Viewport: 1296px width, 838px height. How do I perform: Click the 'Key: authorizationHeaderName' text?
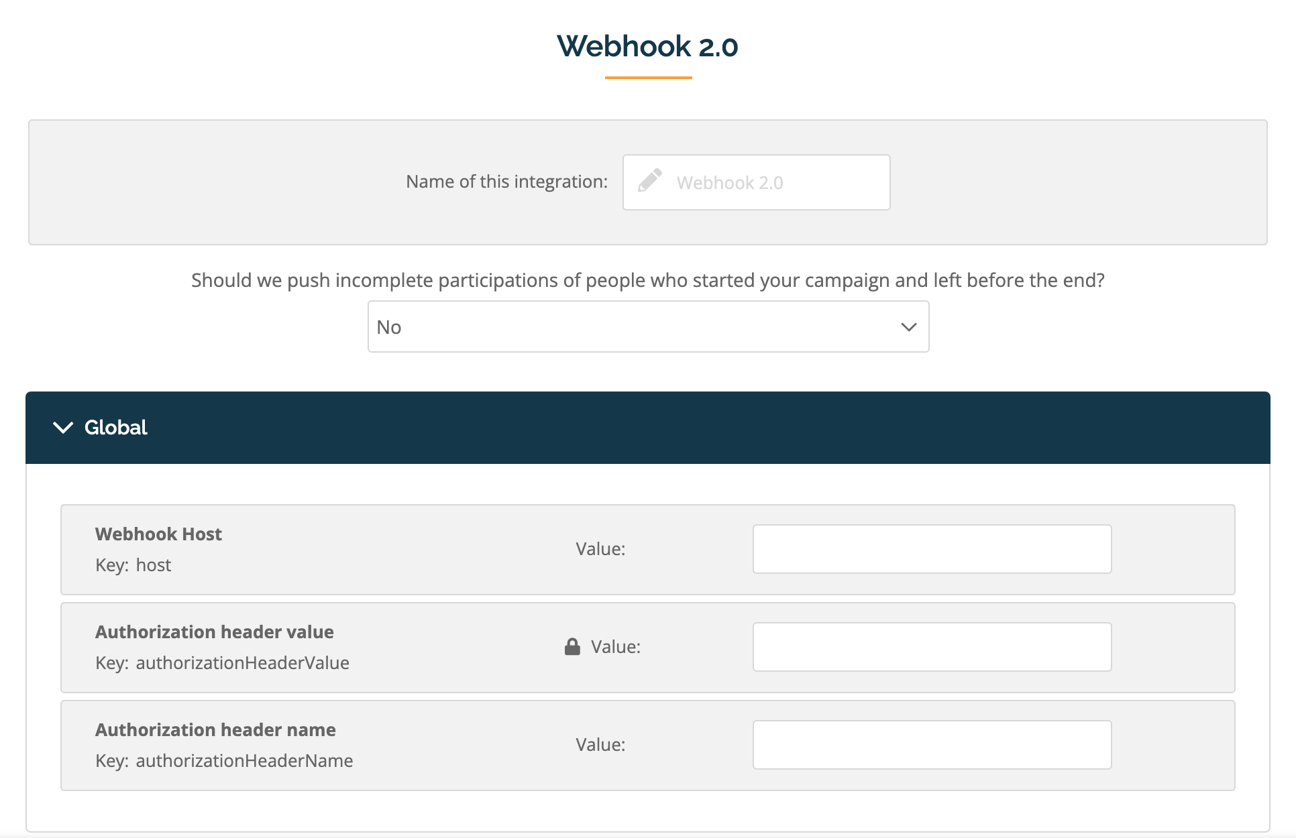coord(224,761)
